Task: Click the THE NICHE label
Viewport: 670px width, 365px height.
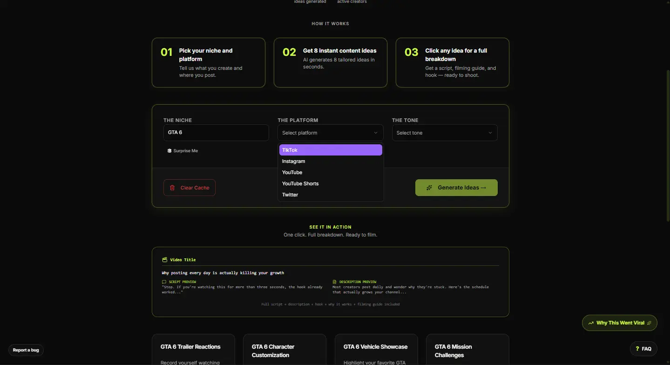Action: point(178,120)
